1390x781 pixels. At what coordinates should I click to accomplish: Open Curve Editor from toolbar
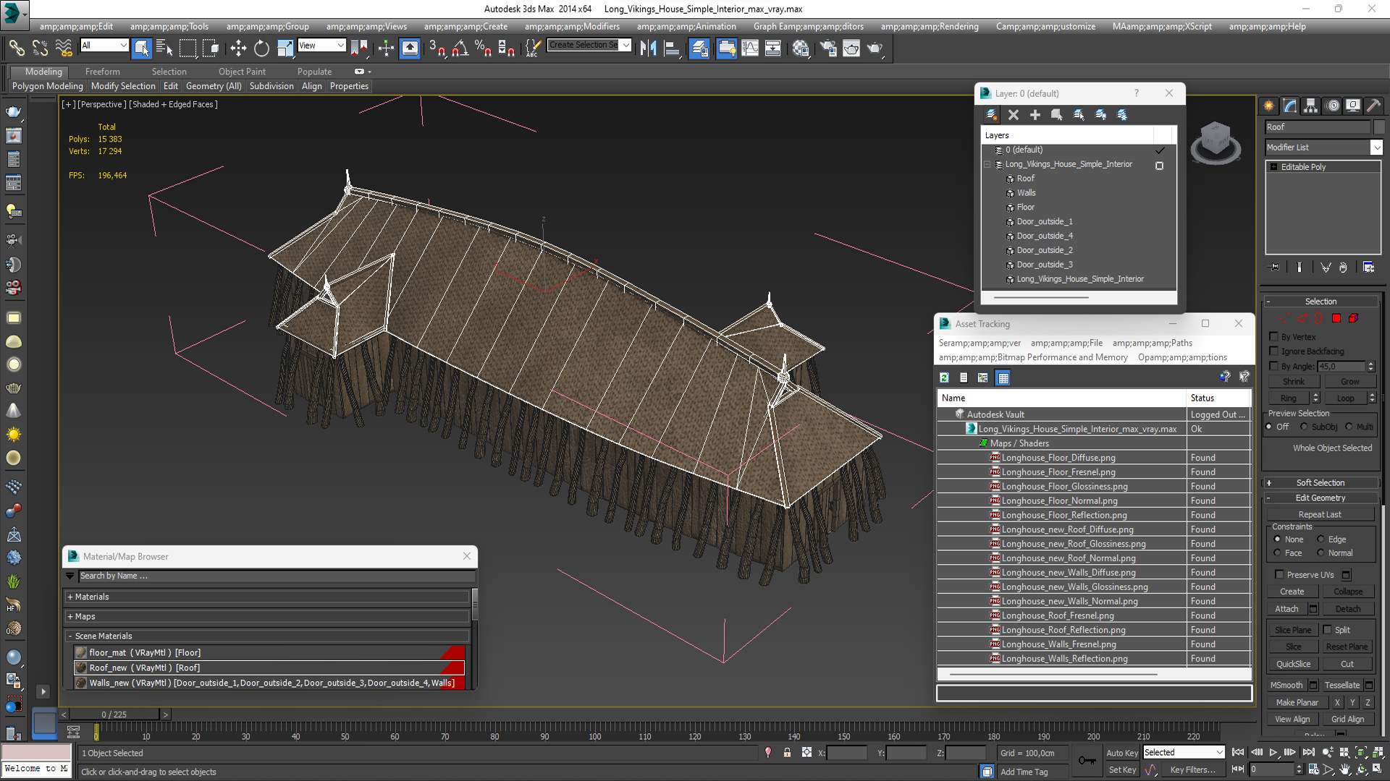[x=750, y=48]
